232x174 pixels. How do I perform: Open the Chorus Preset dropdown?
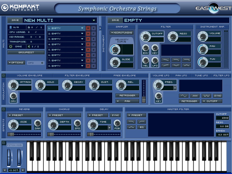point(64,115)
